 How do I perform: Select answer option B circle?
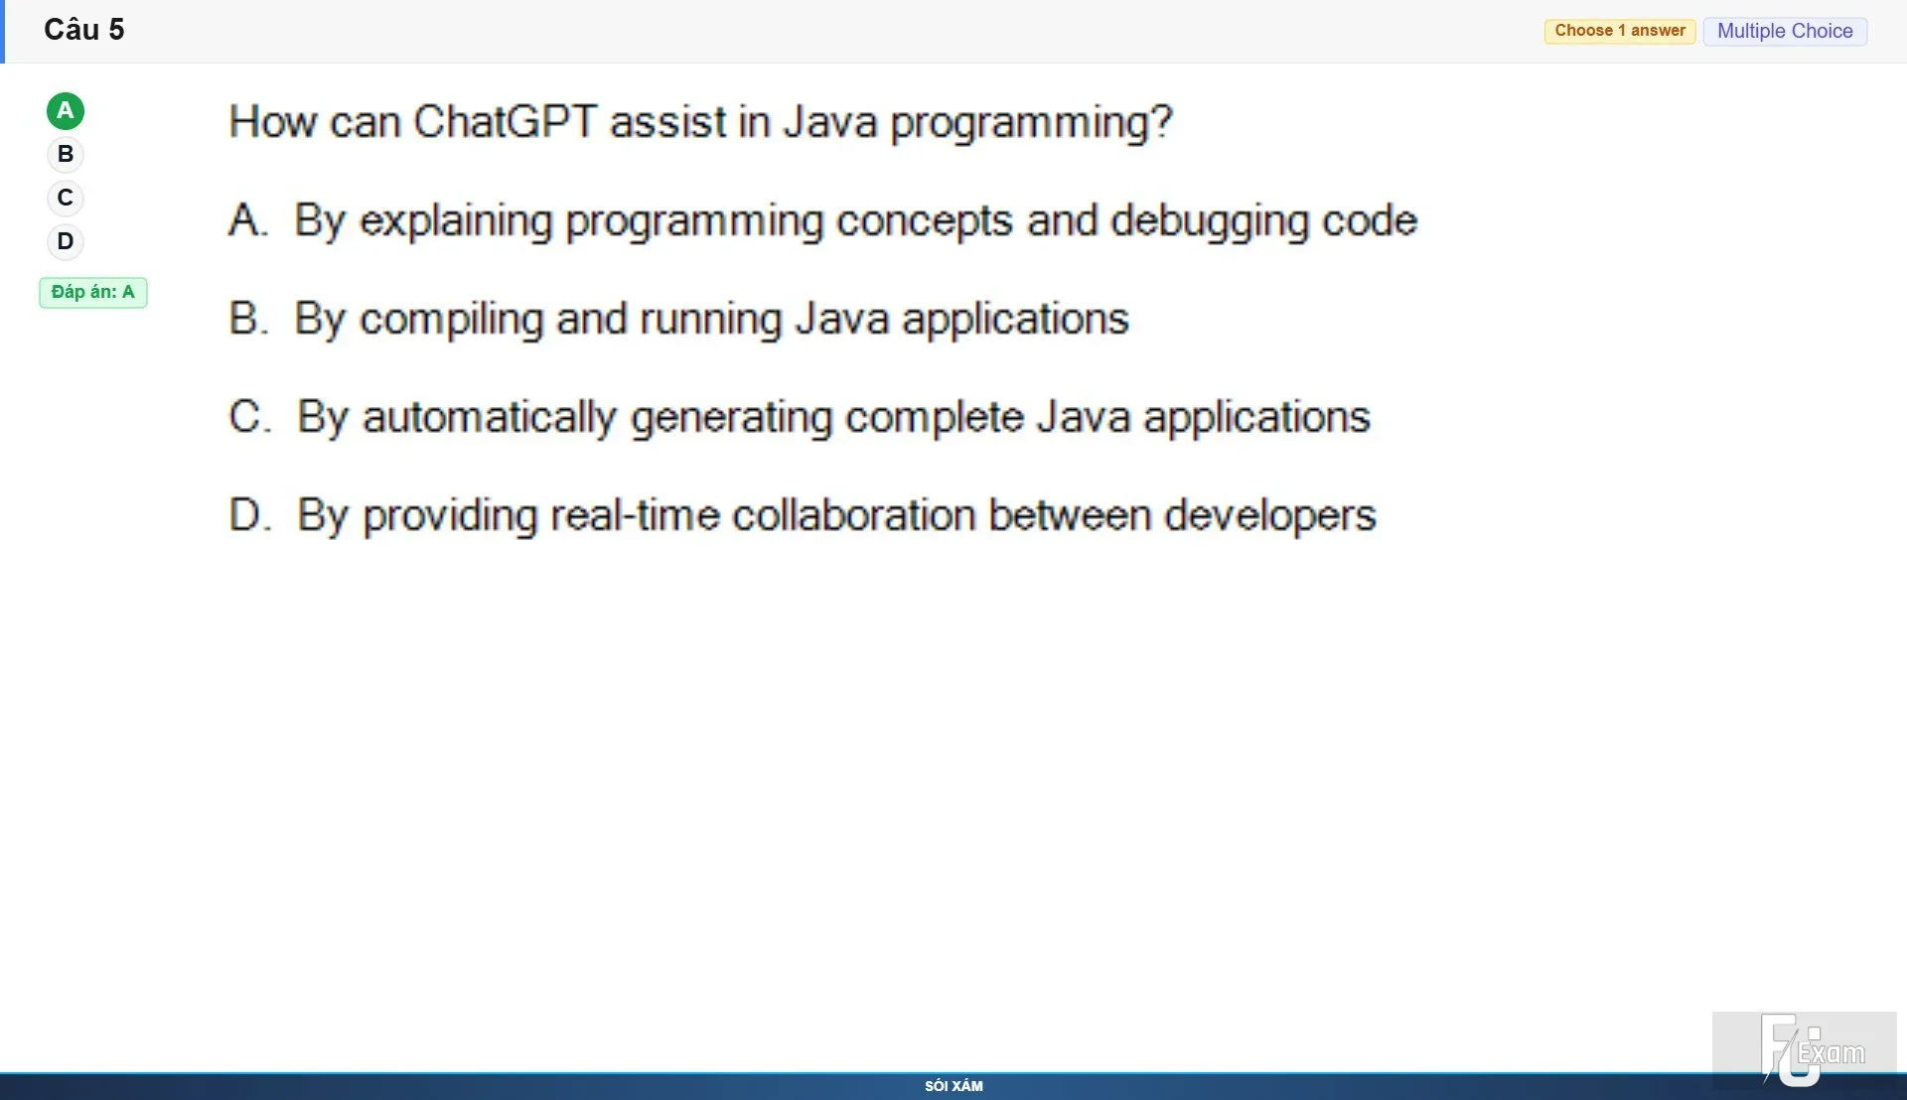click(66, 155)
